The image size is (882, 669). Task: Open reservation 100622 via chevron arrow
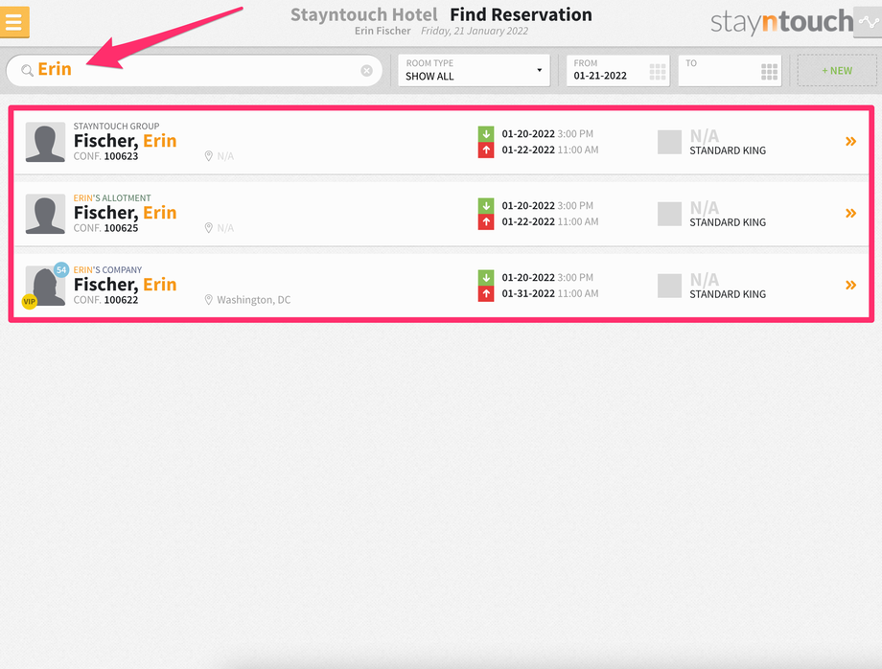850,285
